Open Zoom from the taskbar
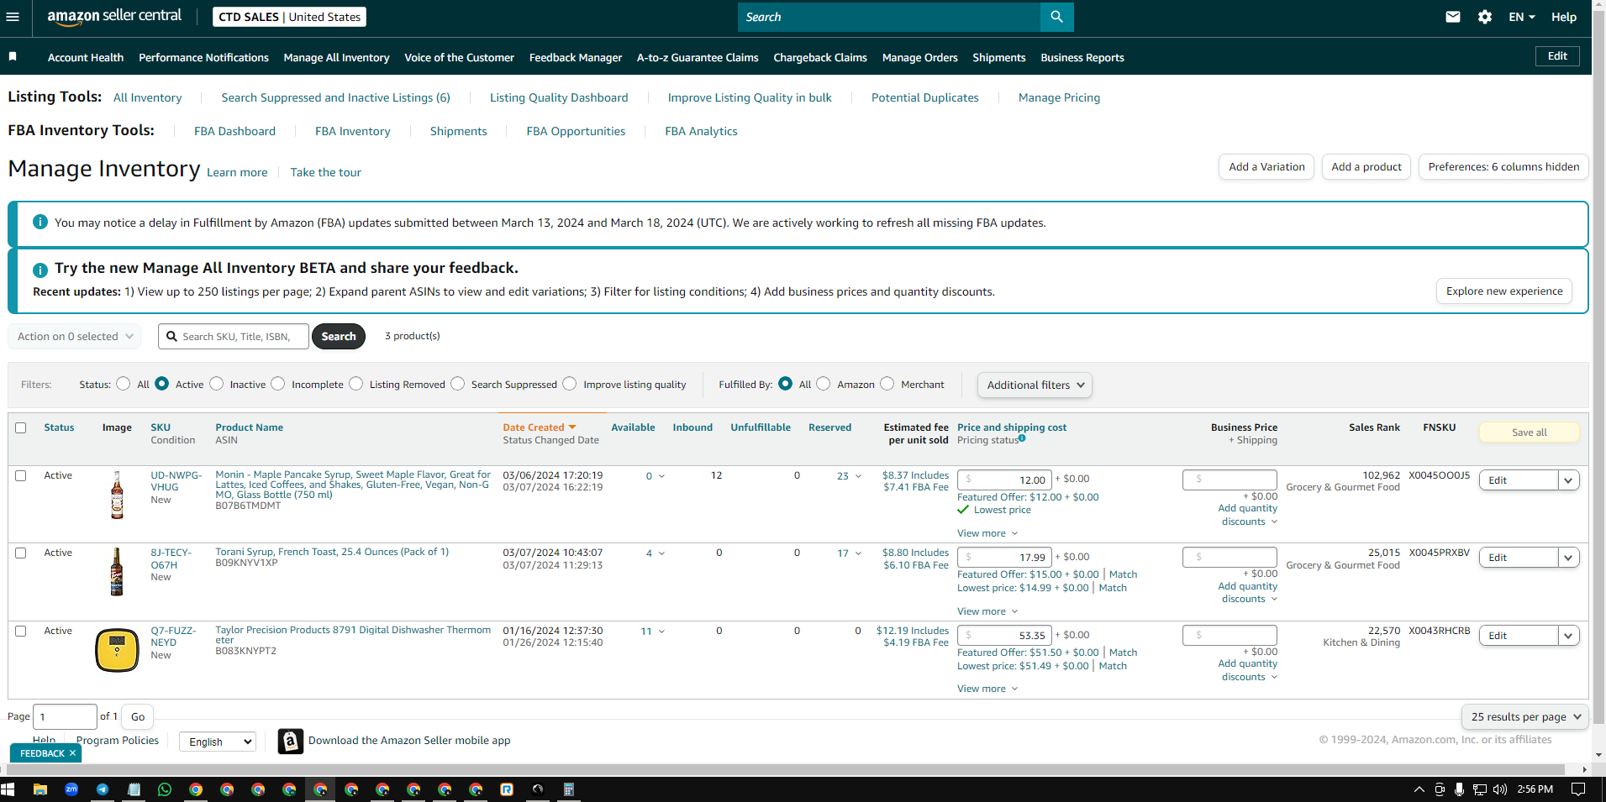 (x=71, y=789)
